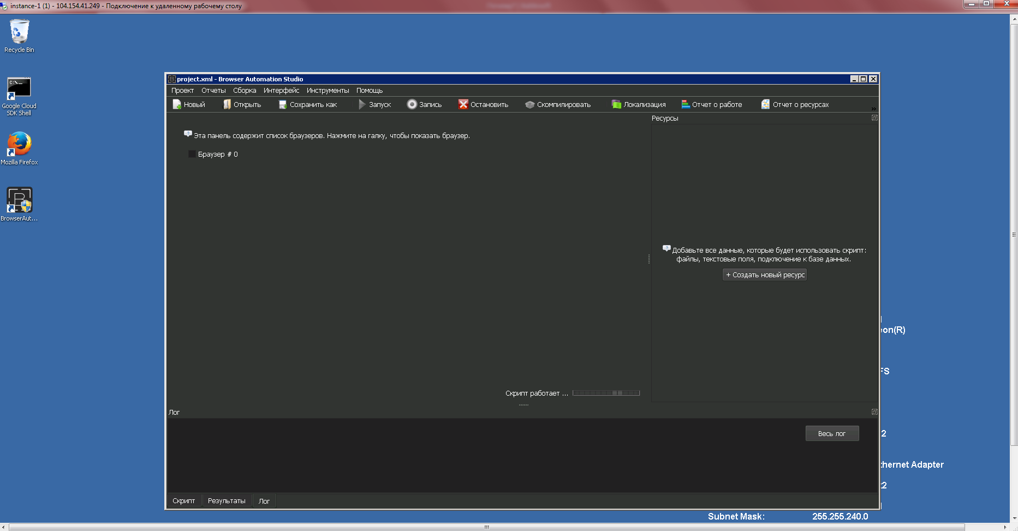Image resolution: width=1018 pixels, height=531 pixels.
Task: Open Mozilla Firefox desktop shortcut
Action: tap(19, 145)
